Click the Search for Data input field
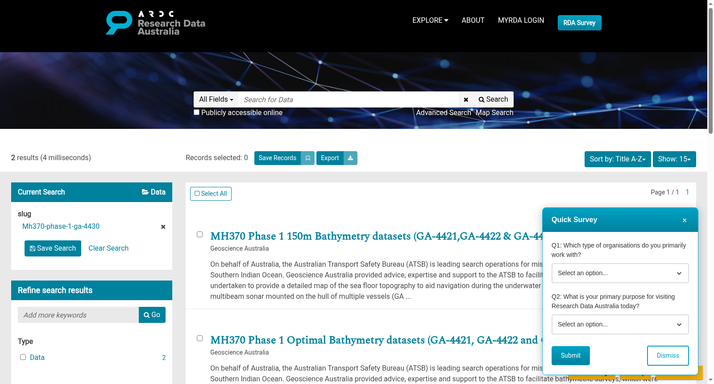The image size is (714, 384). coord(349,99)
